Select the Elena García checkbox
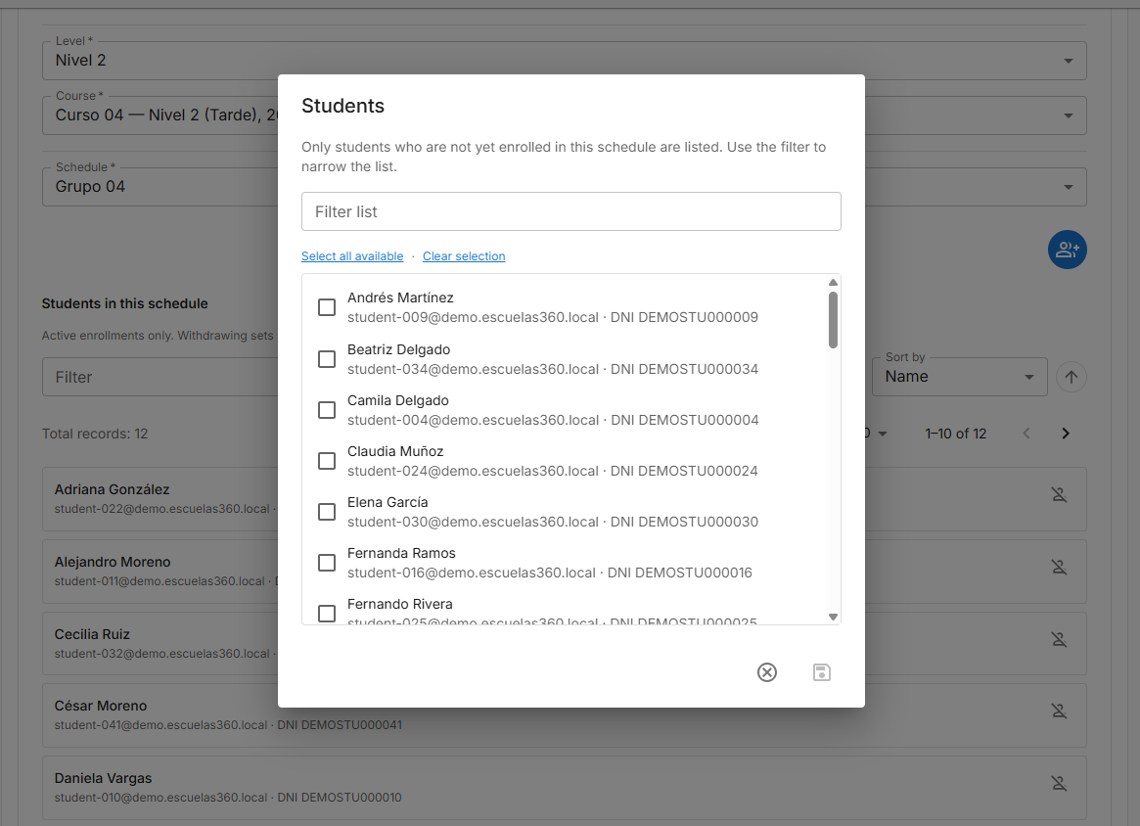The height and width of the screenshot is (826, 1140). [x=327, y=512]
